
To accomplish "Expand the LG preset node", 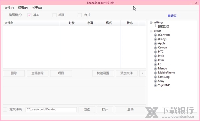I will (x=155, y=65).
